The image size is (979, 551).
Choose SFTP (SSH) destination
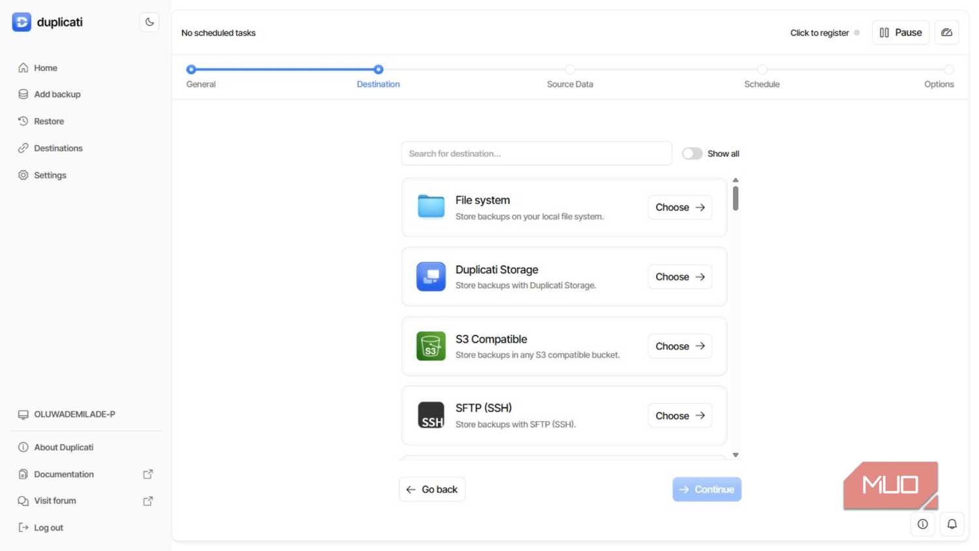click(679, 416)
